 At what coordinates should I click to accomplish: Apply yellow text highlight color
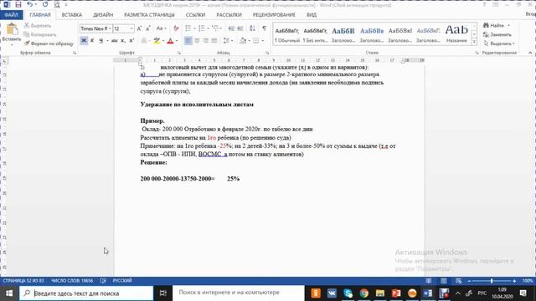tap(157, 41)
